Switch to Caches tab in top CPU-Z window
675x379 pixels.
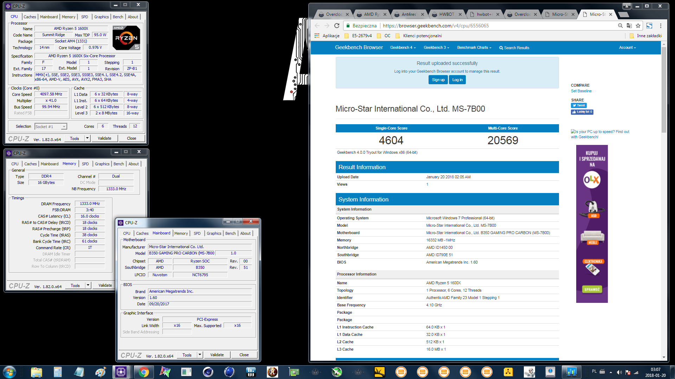pos(30,17)
